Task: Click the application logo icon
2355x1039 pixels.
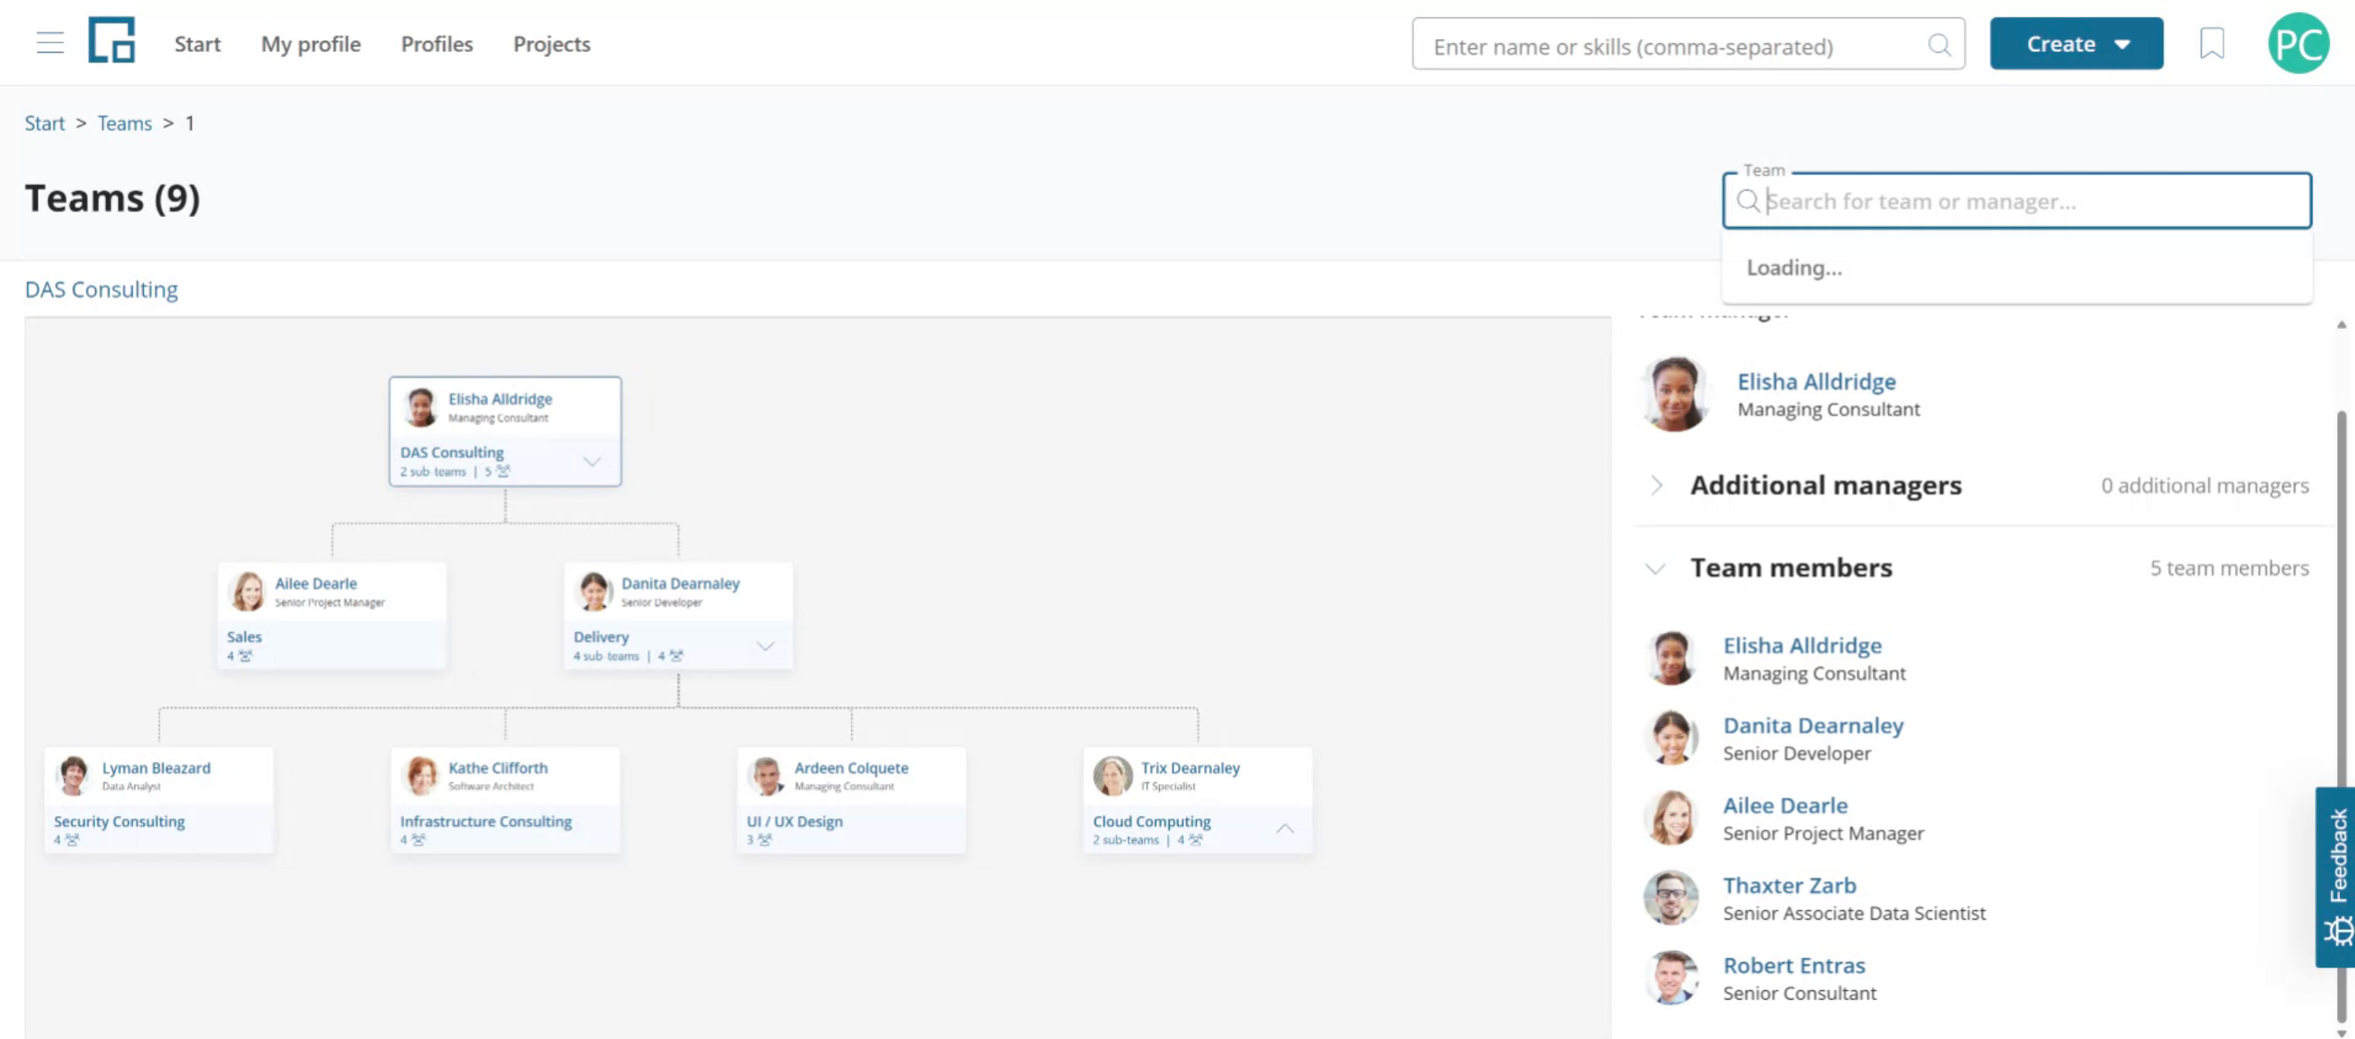Action: click(x=112, y=41)
